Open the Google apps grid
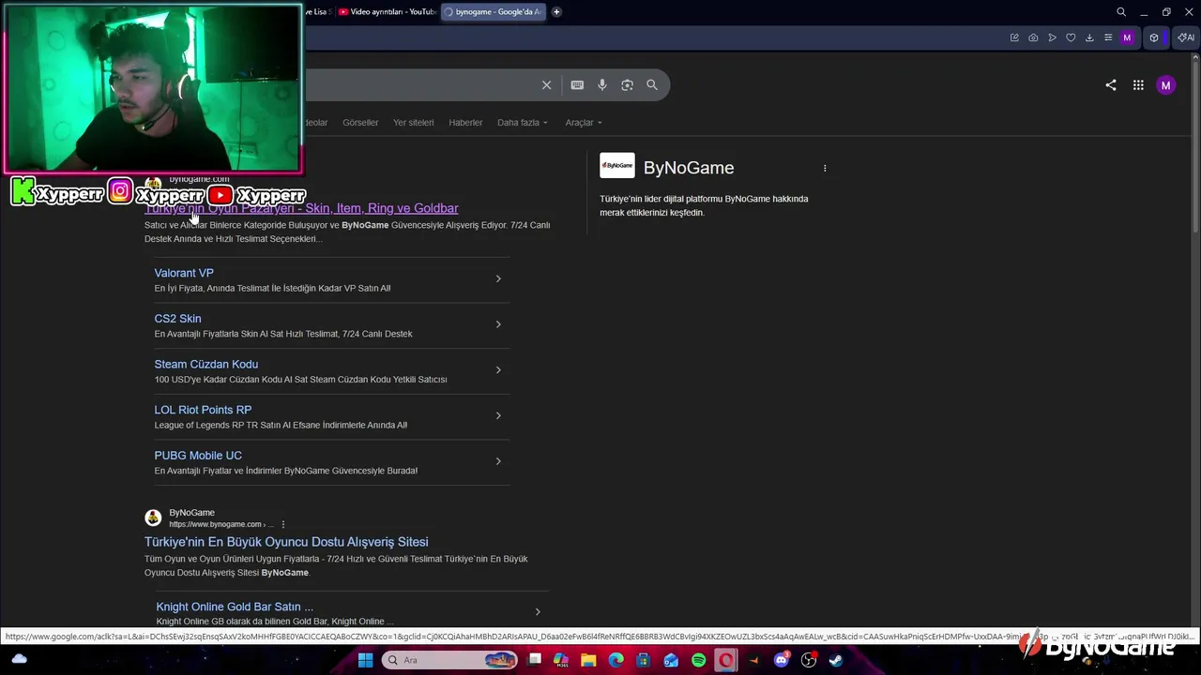 click(1138, 85)
